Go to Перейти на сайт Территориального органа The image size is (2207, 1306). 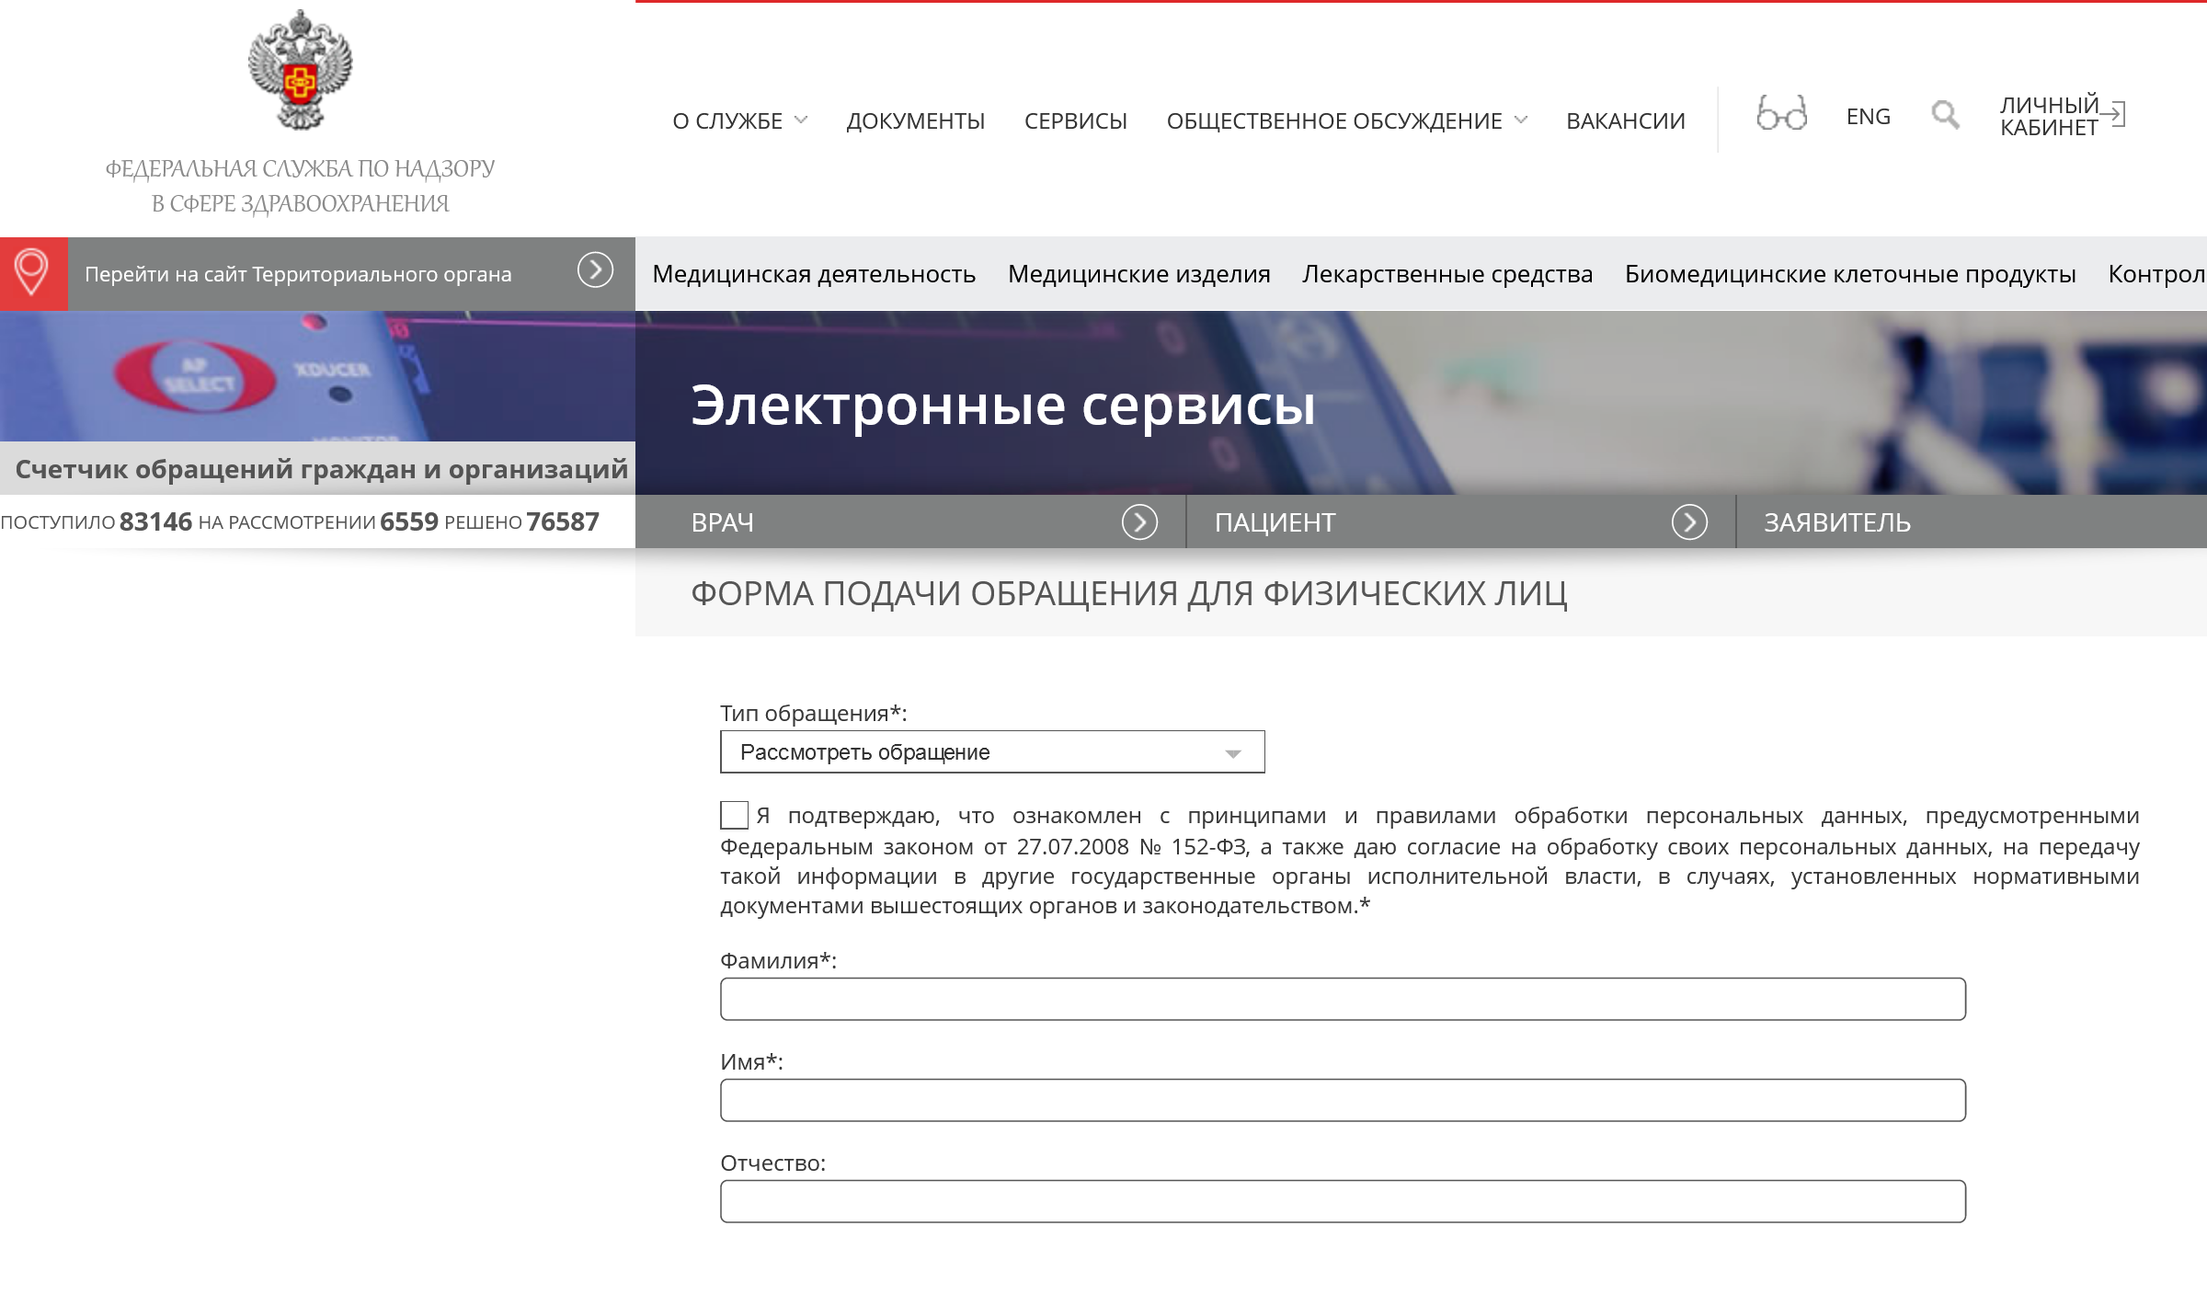(x=298, y=274)
